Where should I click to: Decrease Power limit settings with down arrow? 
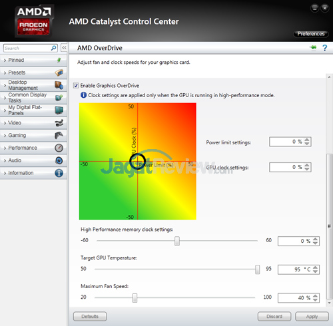pyautogui.click(x=307, y=144)
